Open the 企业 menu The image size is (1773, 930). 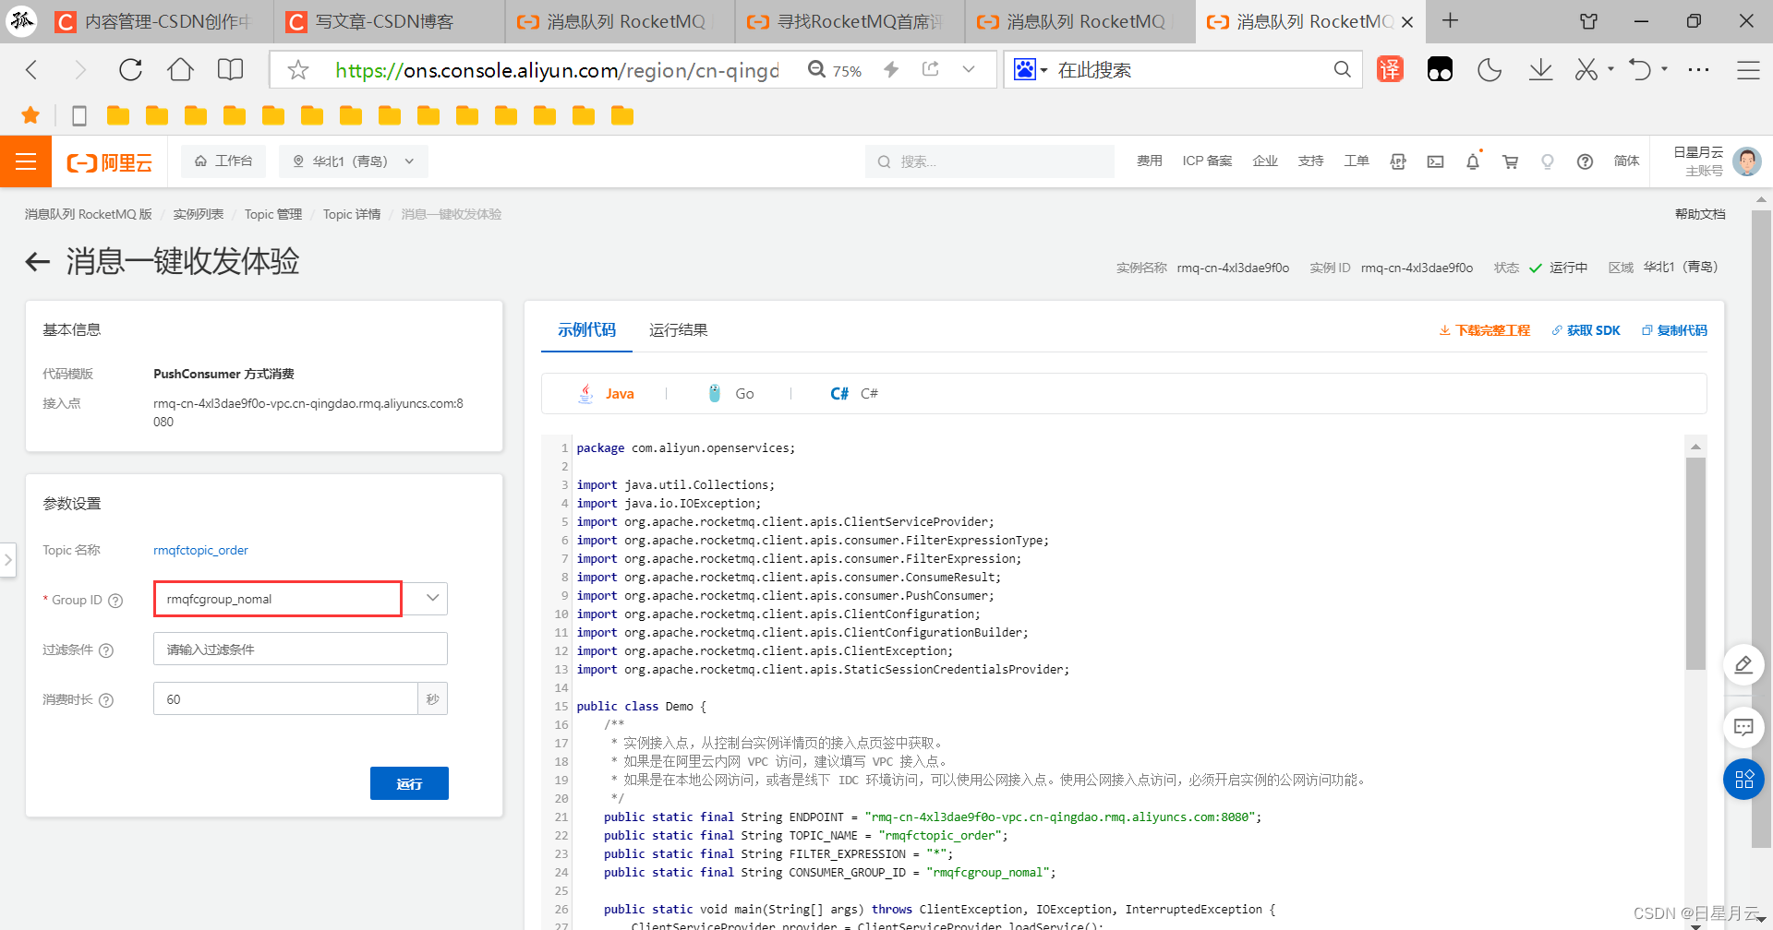point(1265,161)
